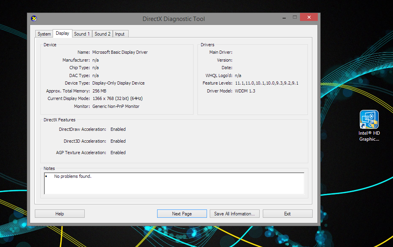Viewport: 393px width, 247px height.
Task: Click the '1366 x 768 (32 bit) (64Hz)' value
Action: 118,98
